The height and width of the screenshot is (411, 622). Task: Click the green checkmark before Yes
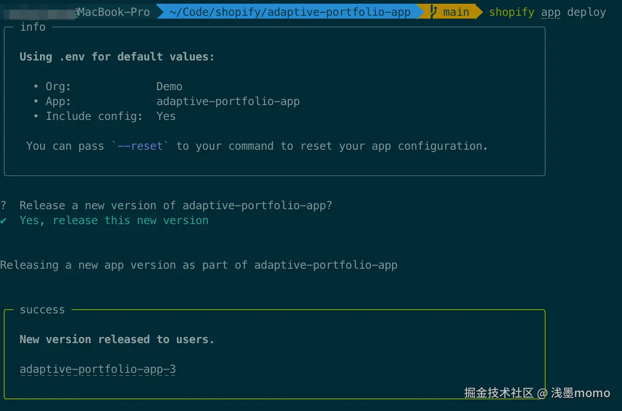(x=4, y=220)
